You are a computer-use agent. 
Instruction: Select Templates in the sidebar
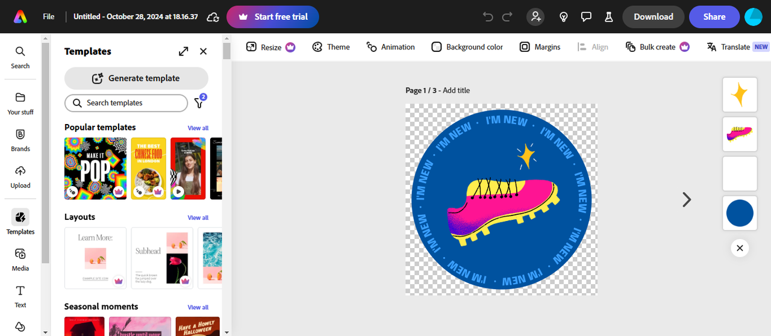click(x=20, y=222)
